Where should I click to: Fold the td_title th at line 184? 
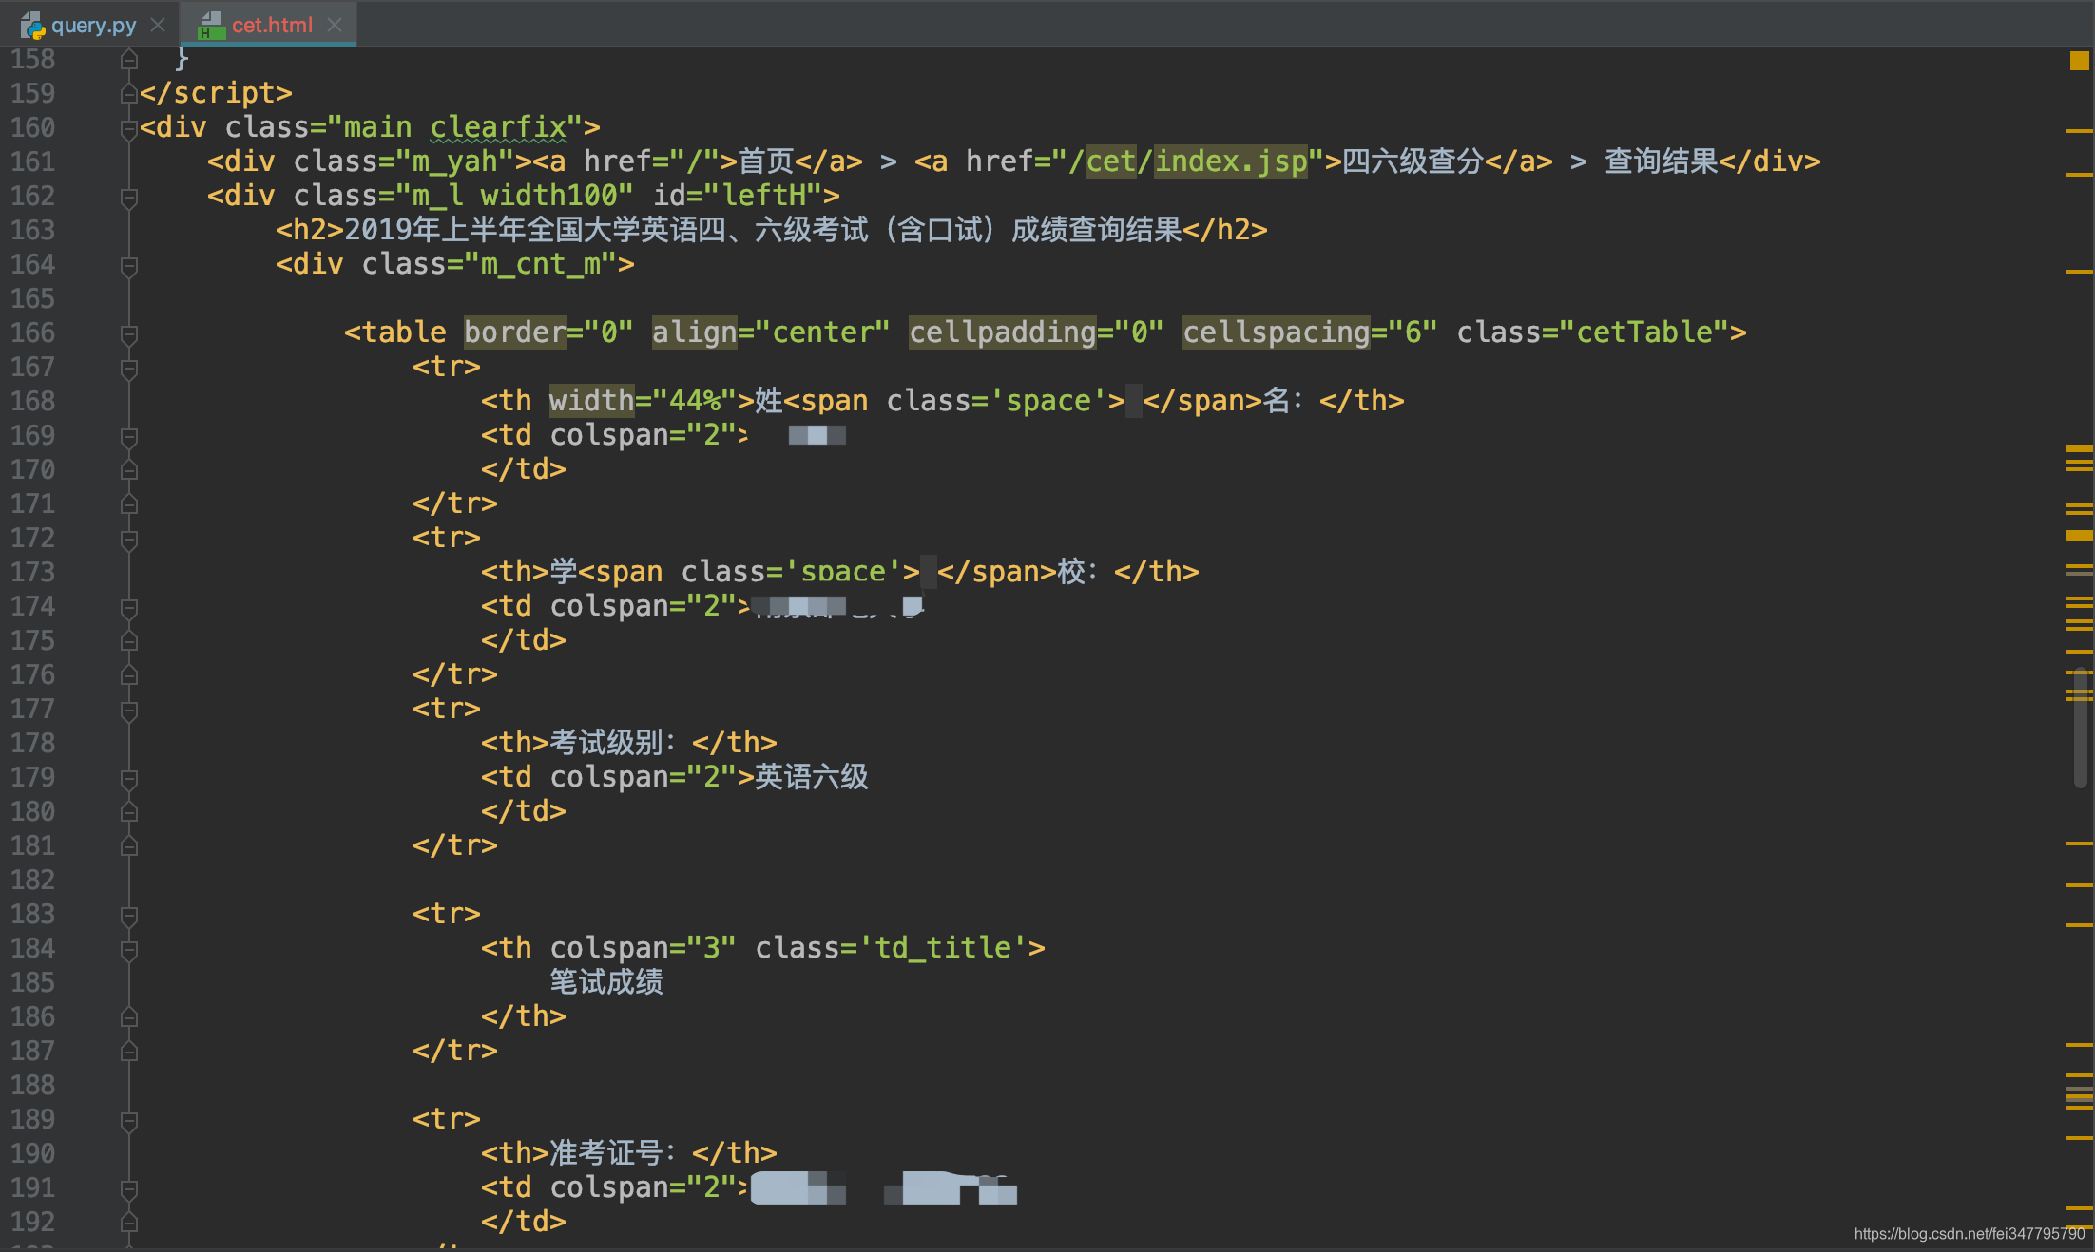(x=129, y=949)
